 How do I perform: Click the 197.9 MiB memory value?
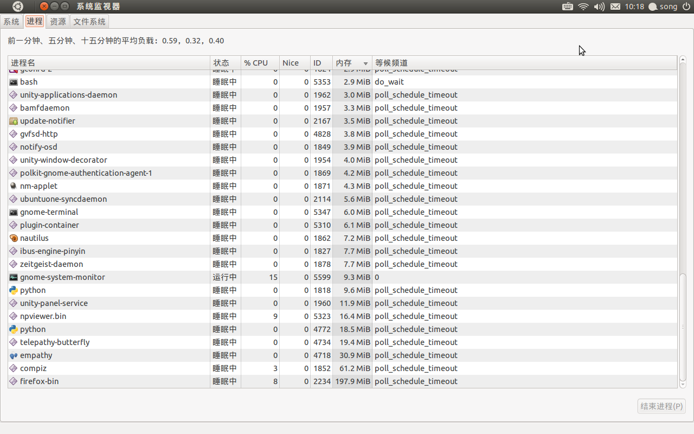pyautogui.click(x=353, y=381)
